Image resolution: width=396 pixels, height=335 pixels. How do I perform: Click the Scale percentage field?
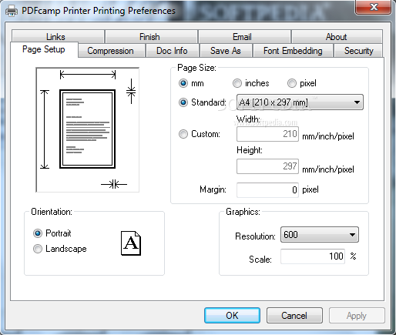pyautogui.click(x=313, y=256)
